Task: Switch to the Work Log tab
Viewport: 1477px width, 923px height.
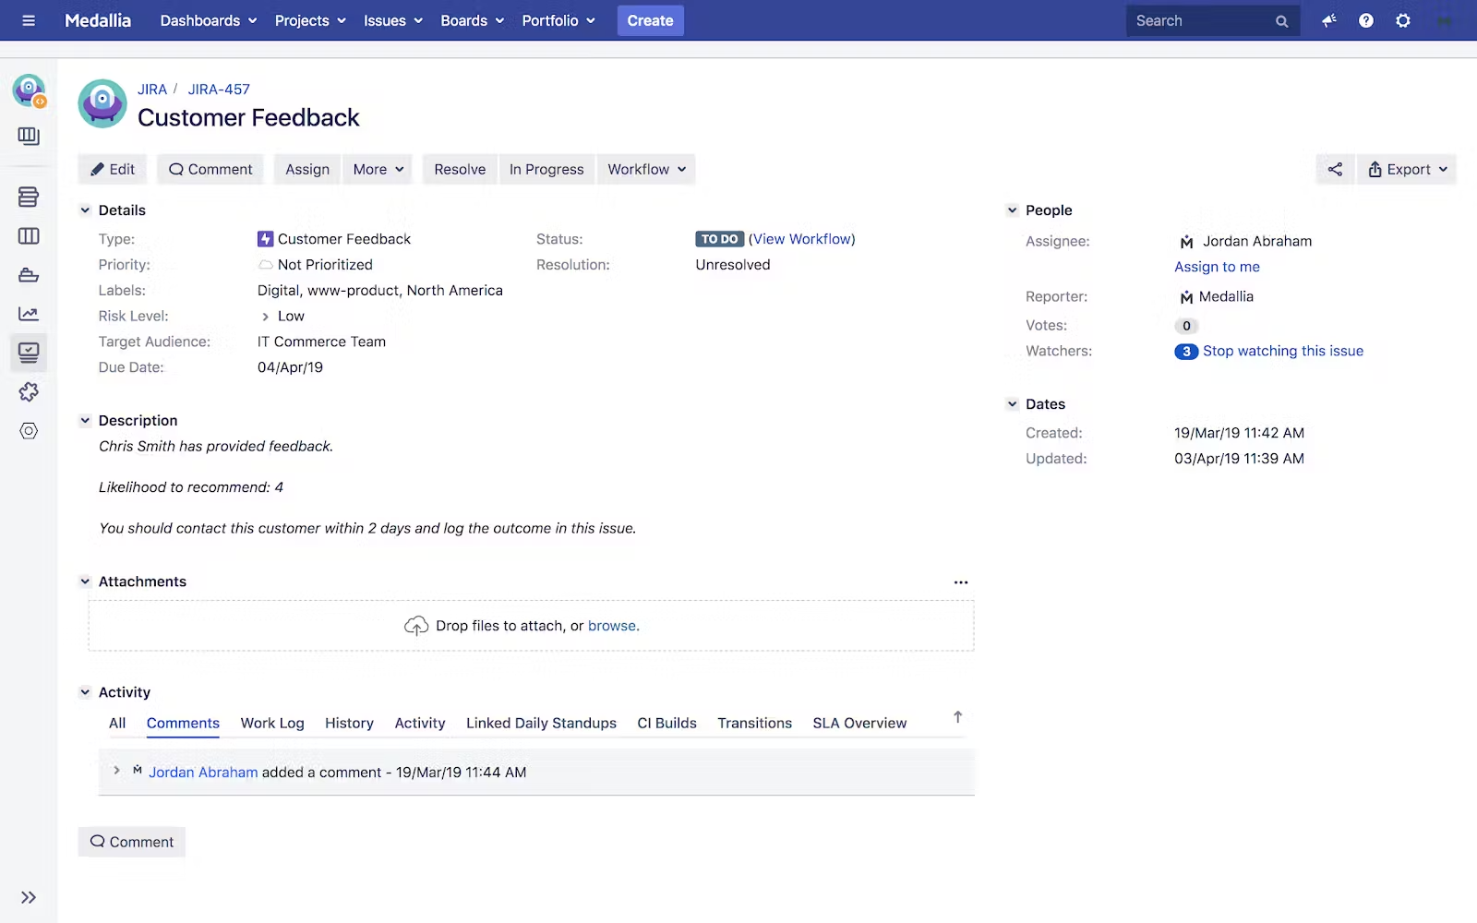Action: coord(272,723)
